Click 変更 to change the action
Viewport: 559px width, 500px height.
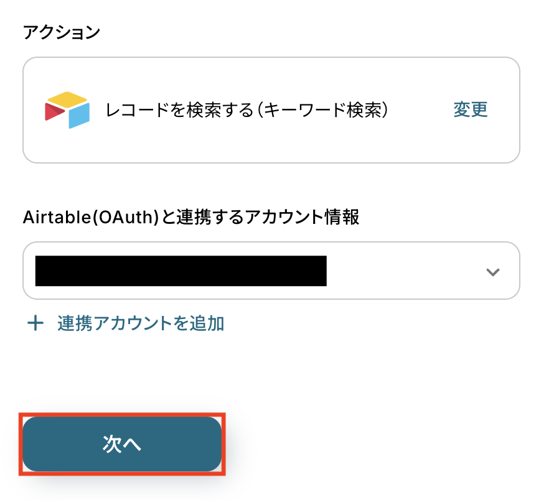pyautogui.click(x=470, y=109)
